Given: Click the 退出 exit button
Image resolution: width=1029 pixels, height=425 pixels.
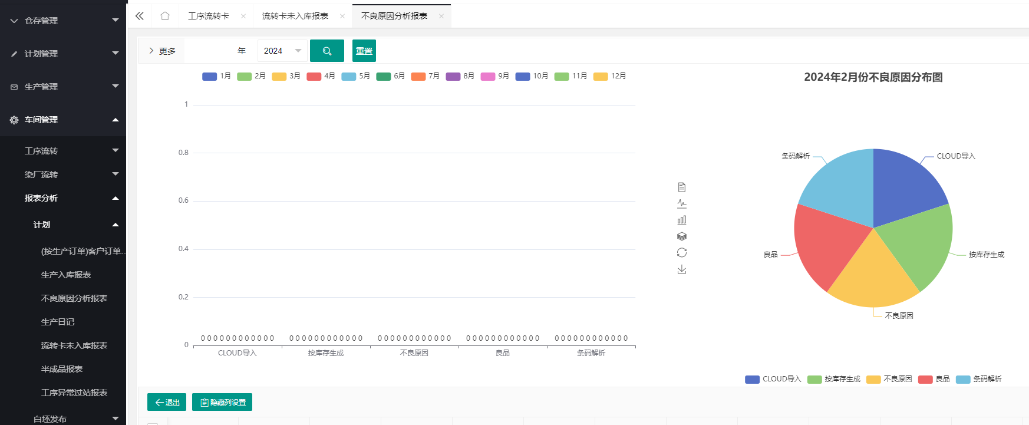Looking at the screenshot, I should point(167,402).
